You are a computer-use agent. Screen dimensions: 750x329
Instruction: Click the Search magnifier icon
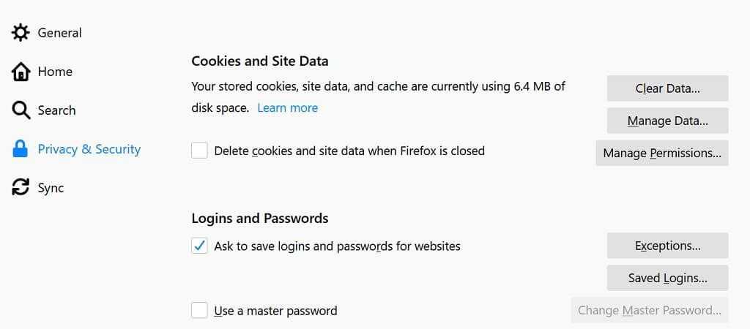pos(21,110)
